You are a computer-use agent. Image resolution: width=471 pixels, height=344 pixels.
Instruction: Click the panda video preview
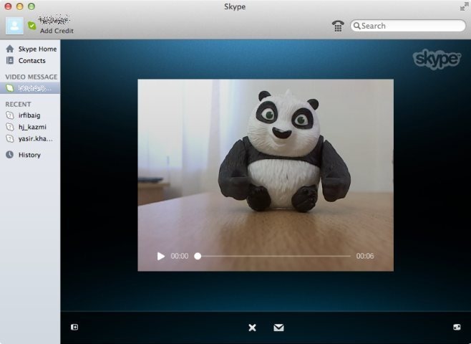click(x=266, y=175)
